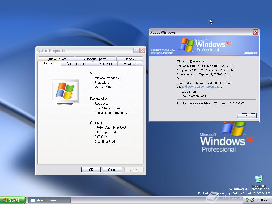
Task: Switch to the System Restore tab
Action: tap(56, 59)
